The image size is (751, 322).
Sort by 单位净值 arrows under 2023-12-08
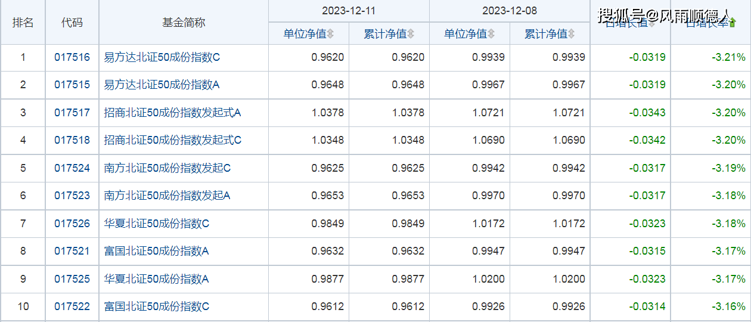[491, 34]
